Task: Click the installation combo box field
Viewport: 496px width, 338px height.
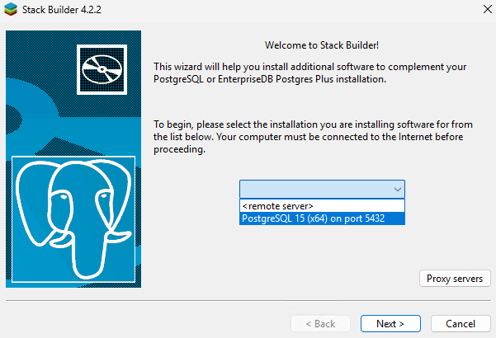Action: pyautogui.click(x=322, y=190)
